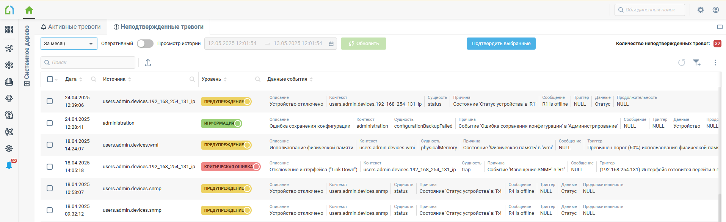Check the administration 12:28:41 row

[50, 123]
